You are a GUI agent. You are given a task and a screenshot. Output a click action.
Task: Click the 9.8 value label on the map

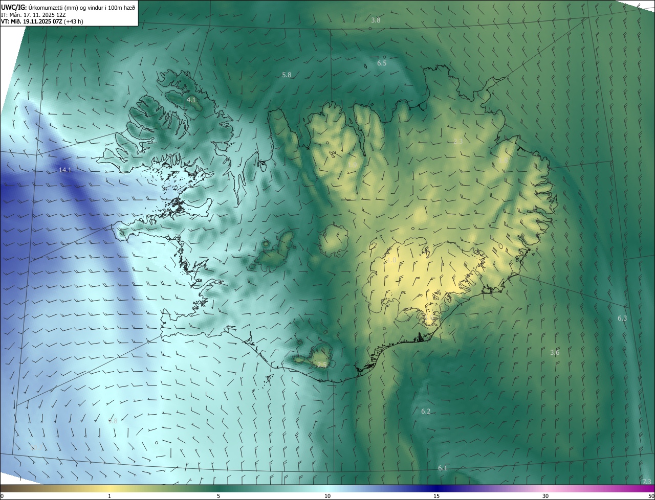pyautogui.click(x=113, y=421)
